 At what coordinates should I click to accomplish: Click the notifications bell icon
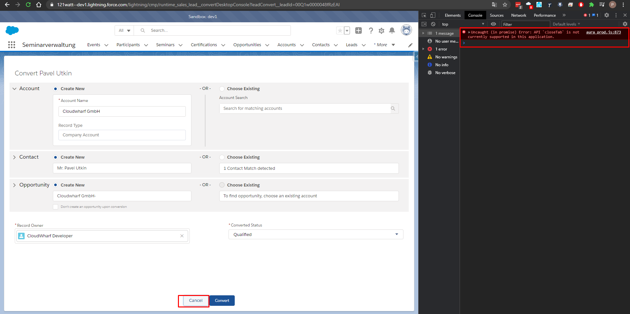392,30
